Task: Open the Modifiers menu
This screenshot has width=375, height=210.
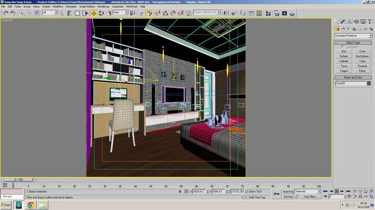Action: [x=58, y=7]
